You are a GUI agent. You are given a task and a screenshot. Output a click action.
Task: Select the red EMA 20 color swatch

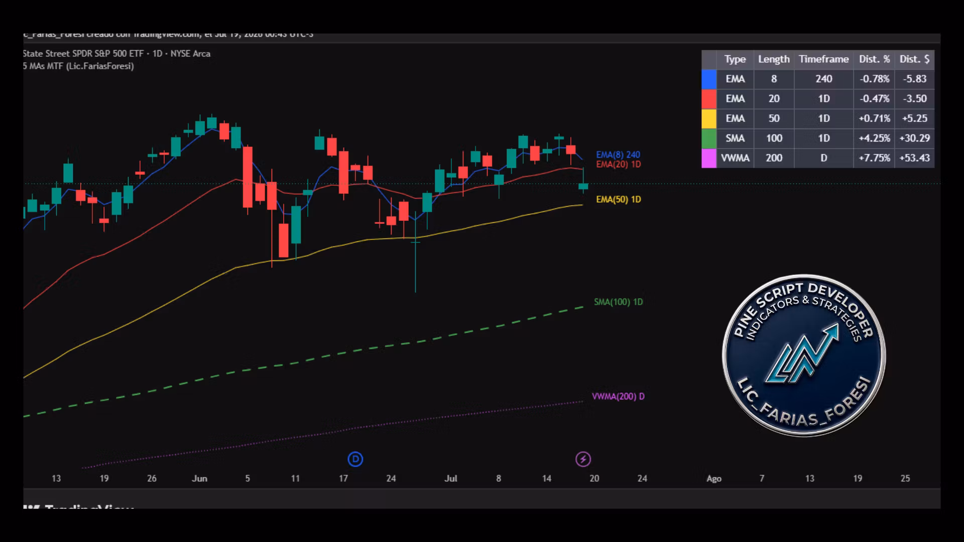click(x=709, y=99)
